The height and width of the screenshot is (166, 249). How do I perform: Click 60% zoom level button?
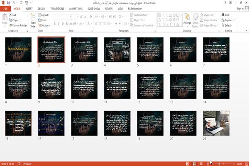tap(239, 164)
